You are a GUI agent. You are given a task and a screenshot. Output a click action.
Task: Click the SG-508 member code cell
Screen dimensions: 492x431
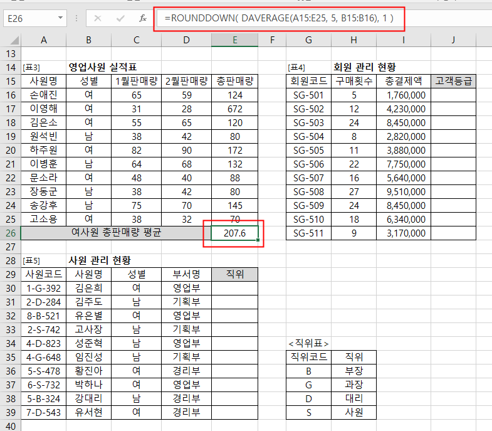309,191
